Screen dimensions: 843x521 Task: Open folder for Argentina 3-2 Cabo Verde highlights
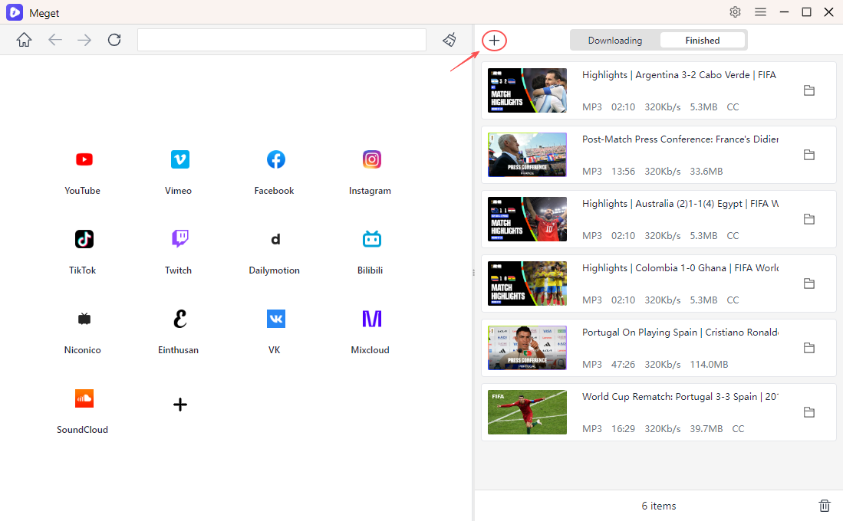pos(809,90)
